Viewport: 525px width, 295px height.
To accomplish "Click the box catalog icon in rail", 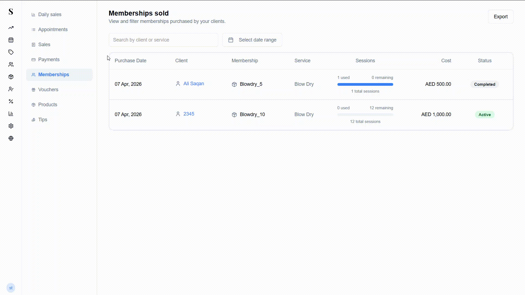I will tap(11, 77).
